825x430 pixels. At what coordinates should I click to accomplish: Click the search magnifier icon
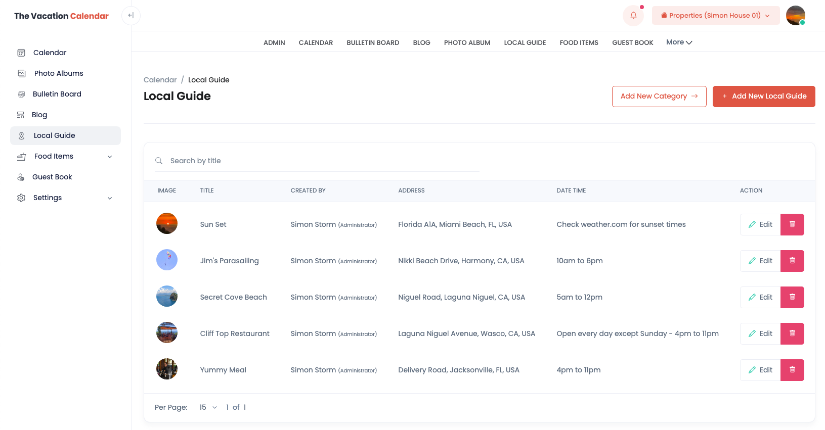[x=159, y=161]
